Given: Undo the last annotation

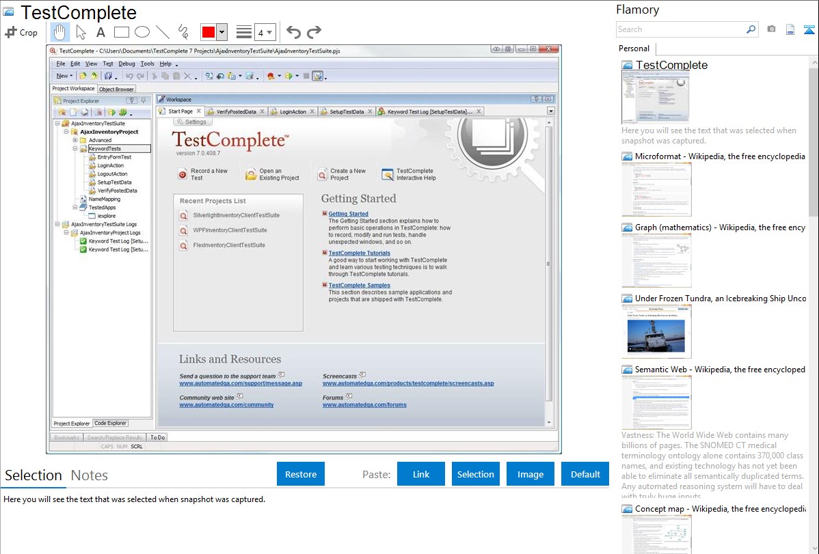Looking at the screenshot, I should (293, 32).
